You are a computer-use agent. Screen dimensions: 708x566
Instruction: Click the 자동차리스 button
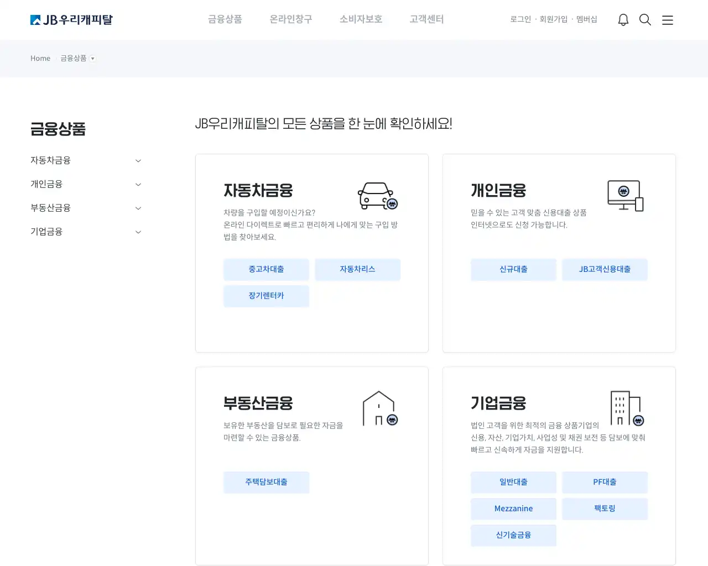(357, 269)
